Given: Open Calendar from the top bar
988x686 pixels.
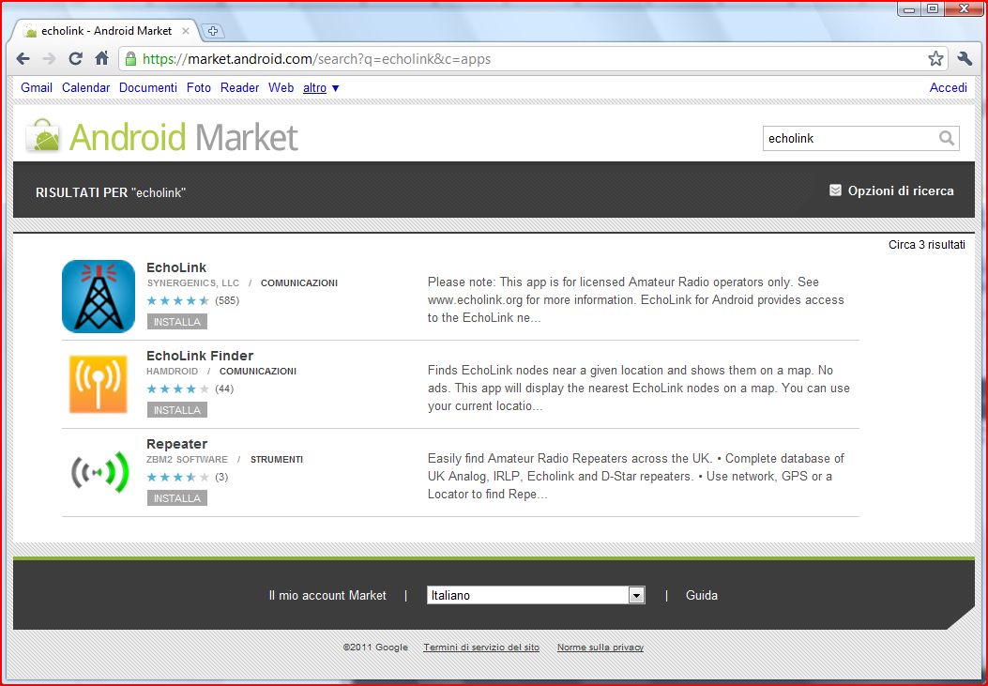Looking at the screenshot, I should click(85, 88).
